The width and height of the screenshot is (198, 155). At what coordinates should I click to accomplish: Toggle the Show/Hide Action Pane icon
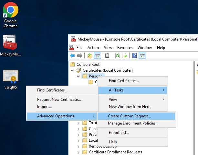pyautogui.click(x=142, y=55)
